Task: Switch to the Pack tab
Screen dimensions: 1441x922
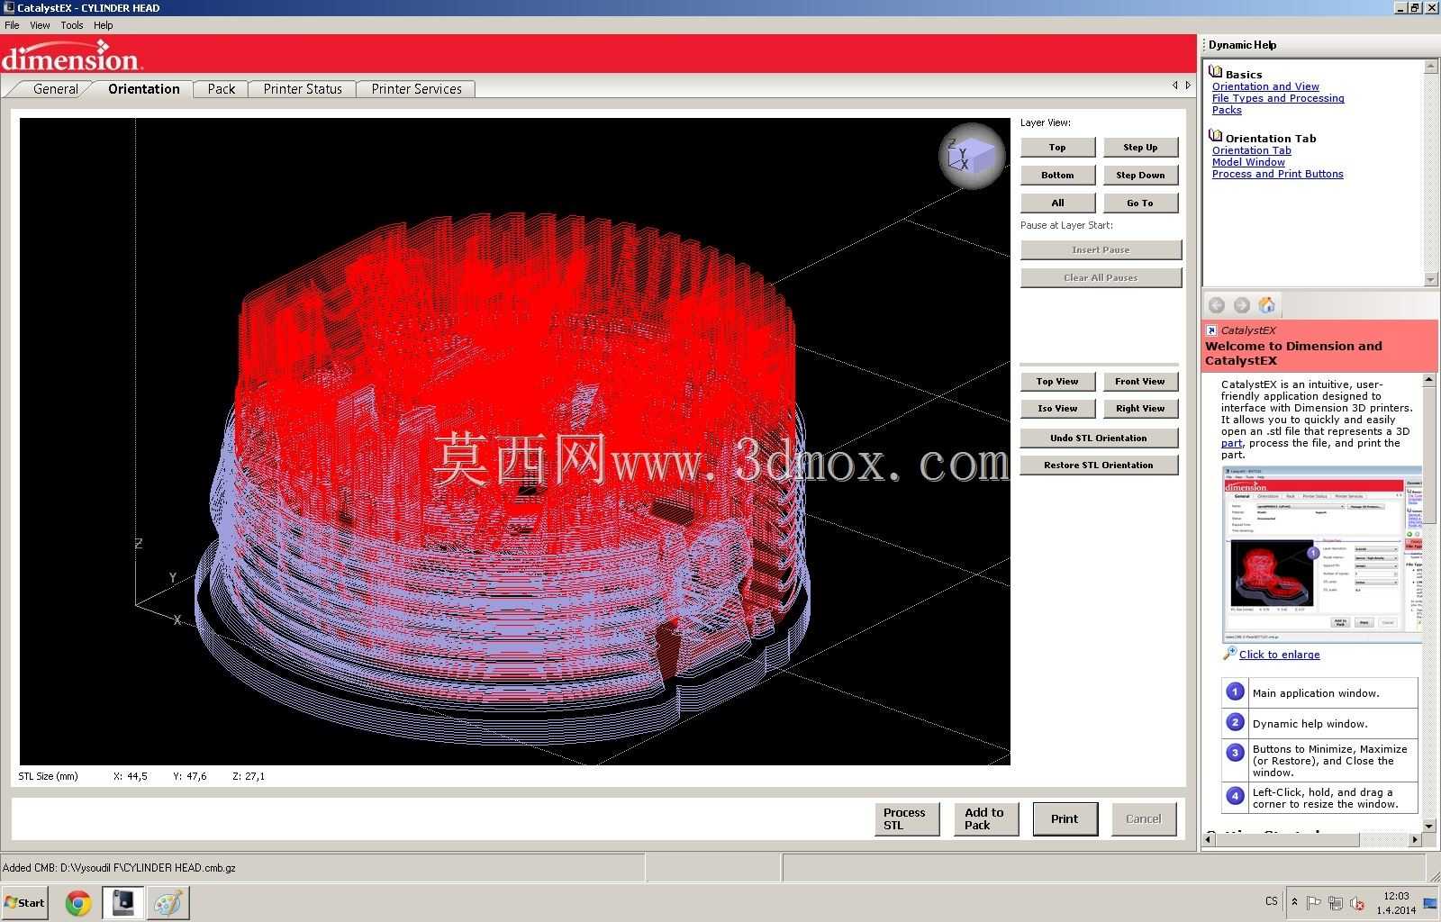Action: click(222, 88)
